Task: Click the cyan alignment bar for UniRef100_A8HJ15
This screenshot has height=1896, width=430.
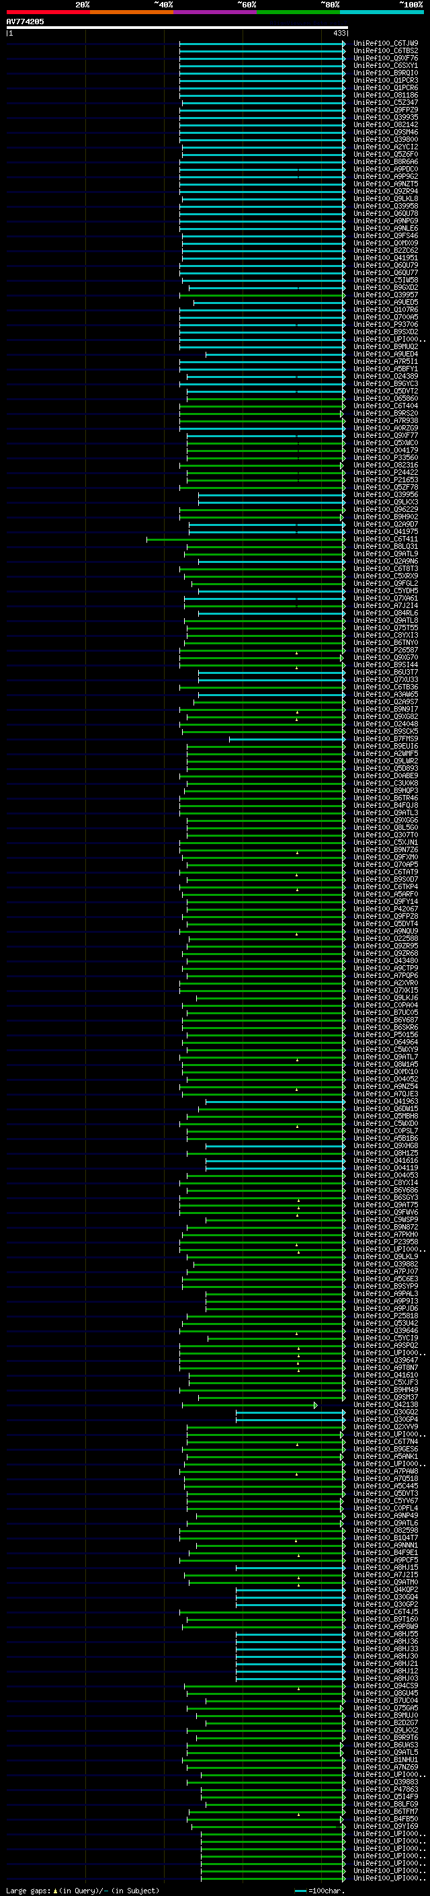Action: point(290,1568)
